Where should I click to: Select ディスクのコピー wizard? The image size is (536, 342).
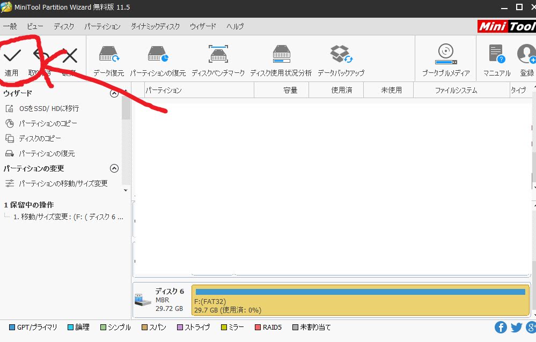(33, 139)
